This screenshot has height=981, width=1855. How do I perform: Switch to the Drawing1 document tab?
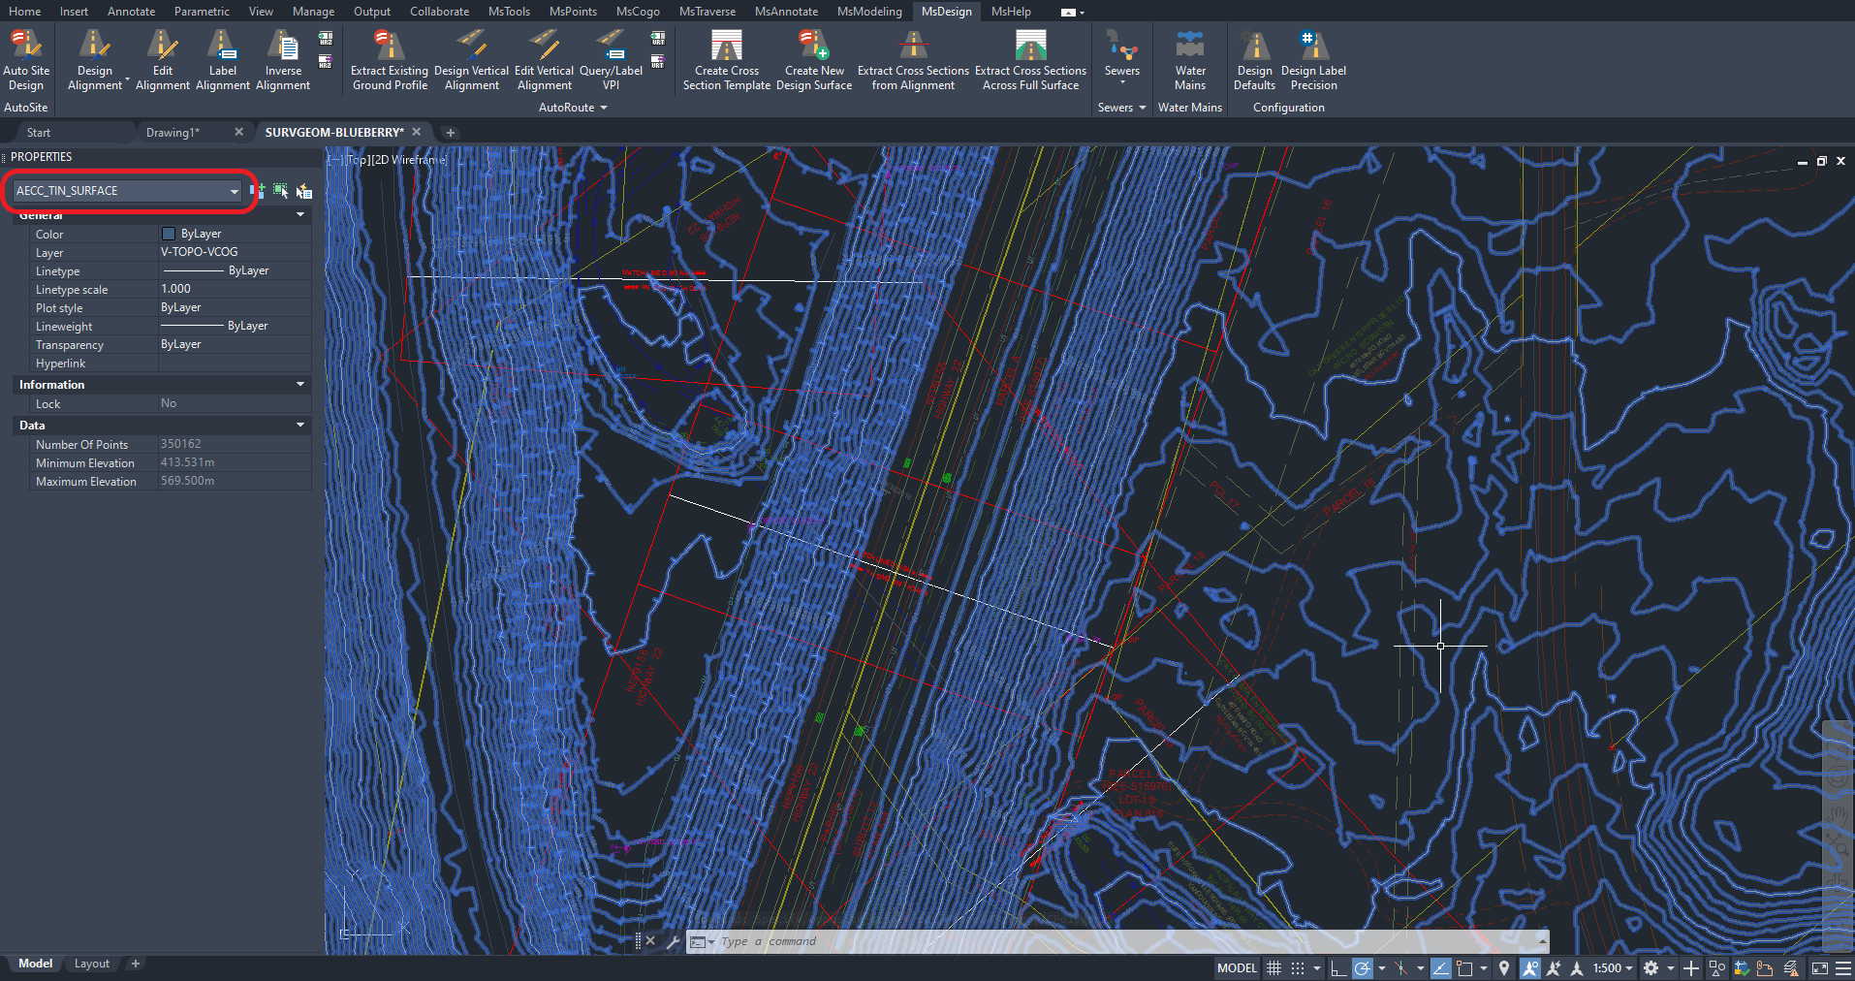tap(173, 133)
